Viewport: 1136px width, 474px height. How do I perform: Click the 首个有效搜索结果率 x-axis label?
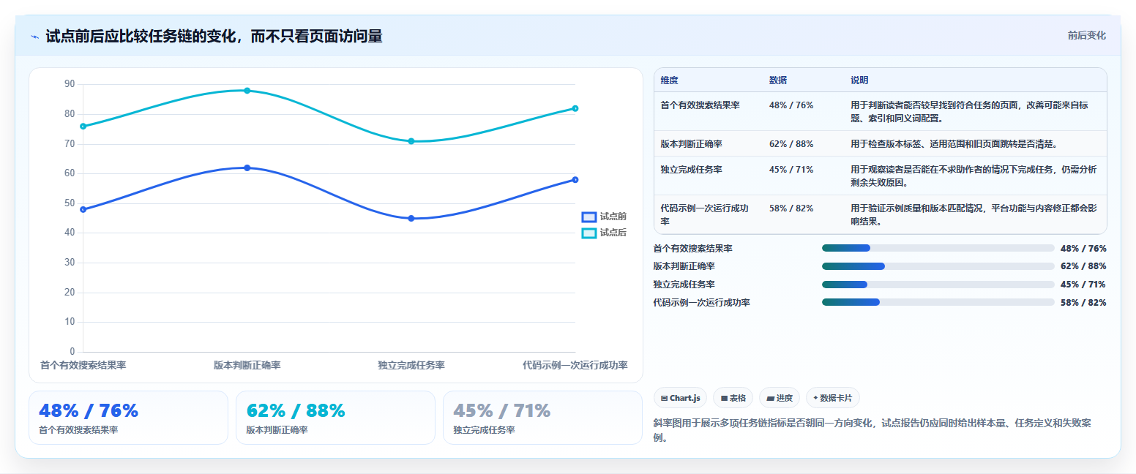83,365
